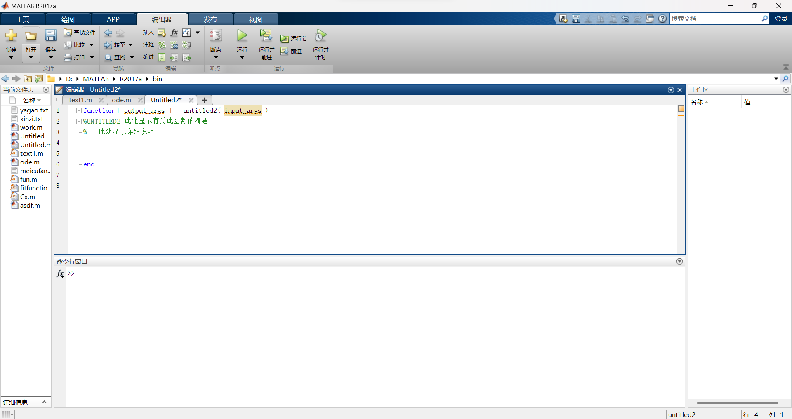Switch to the 绘图 (Plots) tab
792x419 pixels.
68,19
